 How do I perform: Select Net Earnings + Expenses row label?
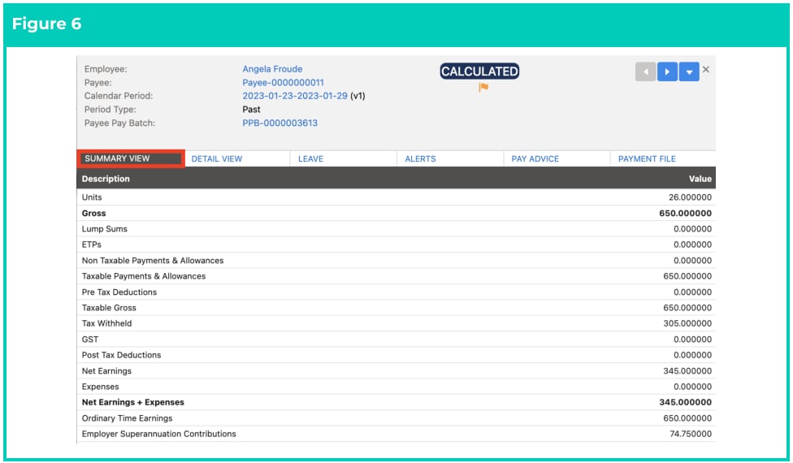tap(133, 402)
